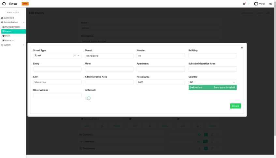This screenshot has height=158, width=276.
Task: Click the City field showing Winterthur
Action: (57, 82)
